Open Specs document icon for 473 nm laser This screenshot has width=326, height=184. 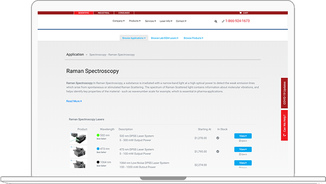coord(240,154)
